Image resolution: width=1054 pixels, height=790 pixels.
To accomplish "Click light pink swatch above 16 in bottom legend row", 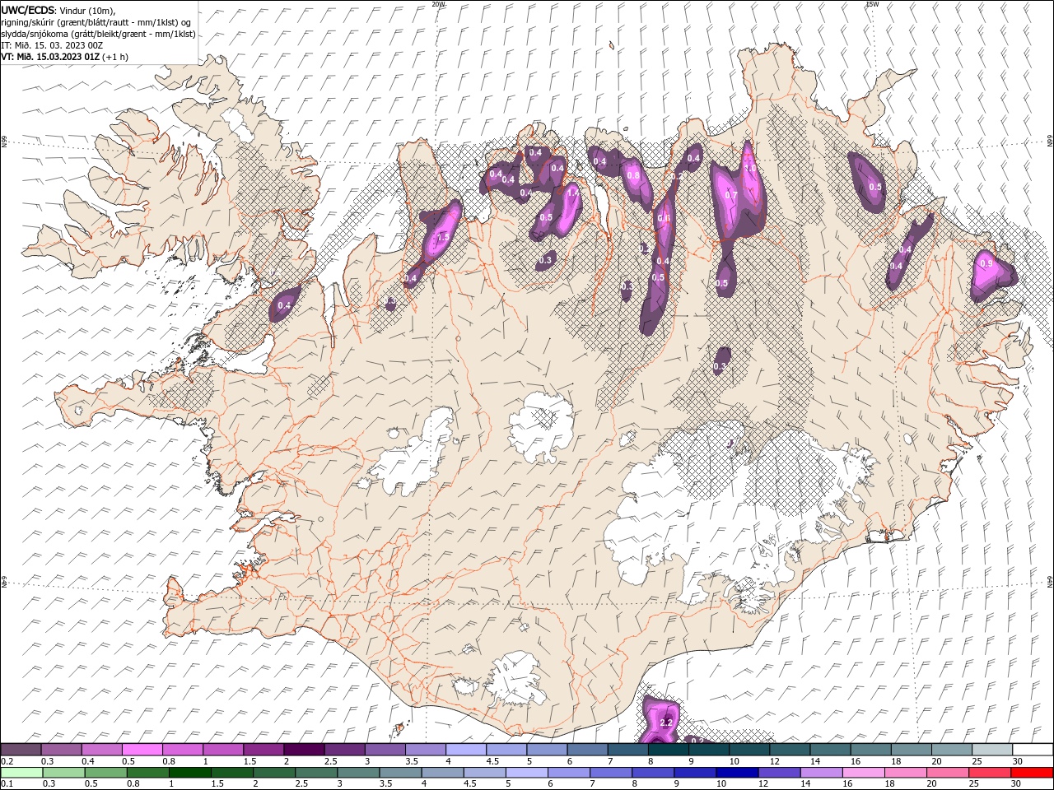I will pos(863,773).
